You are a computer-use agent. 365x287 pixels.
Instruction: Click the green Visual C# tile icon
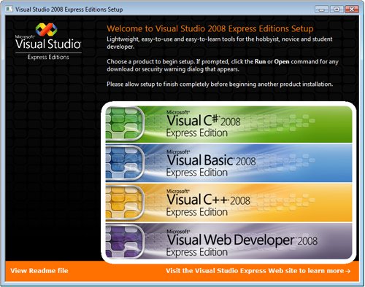coord(125,124)
